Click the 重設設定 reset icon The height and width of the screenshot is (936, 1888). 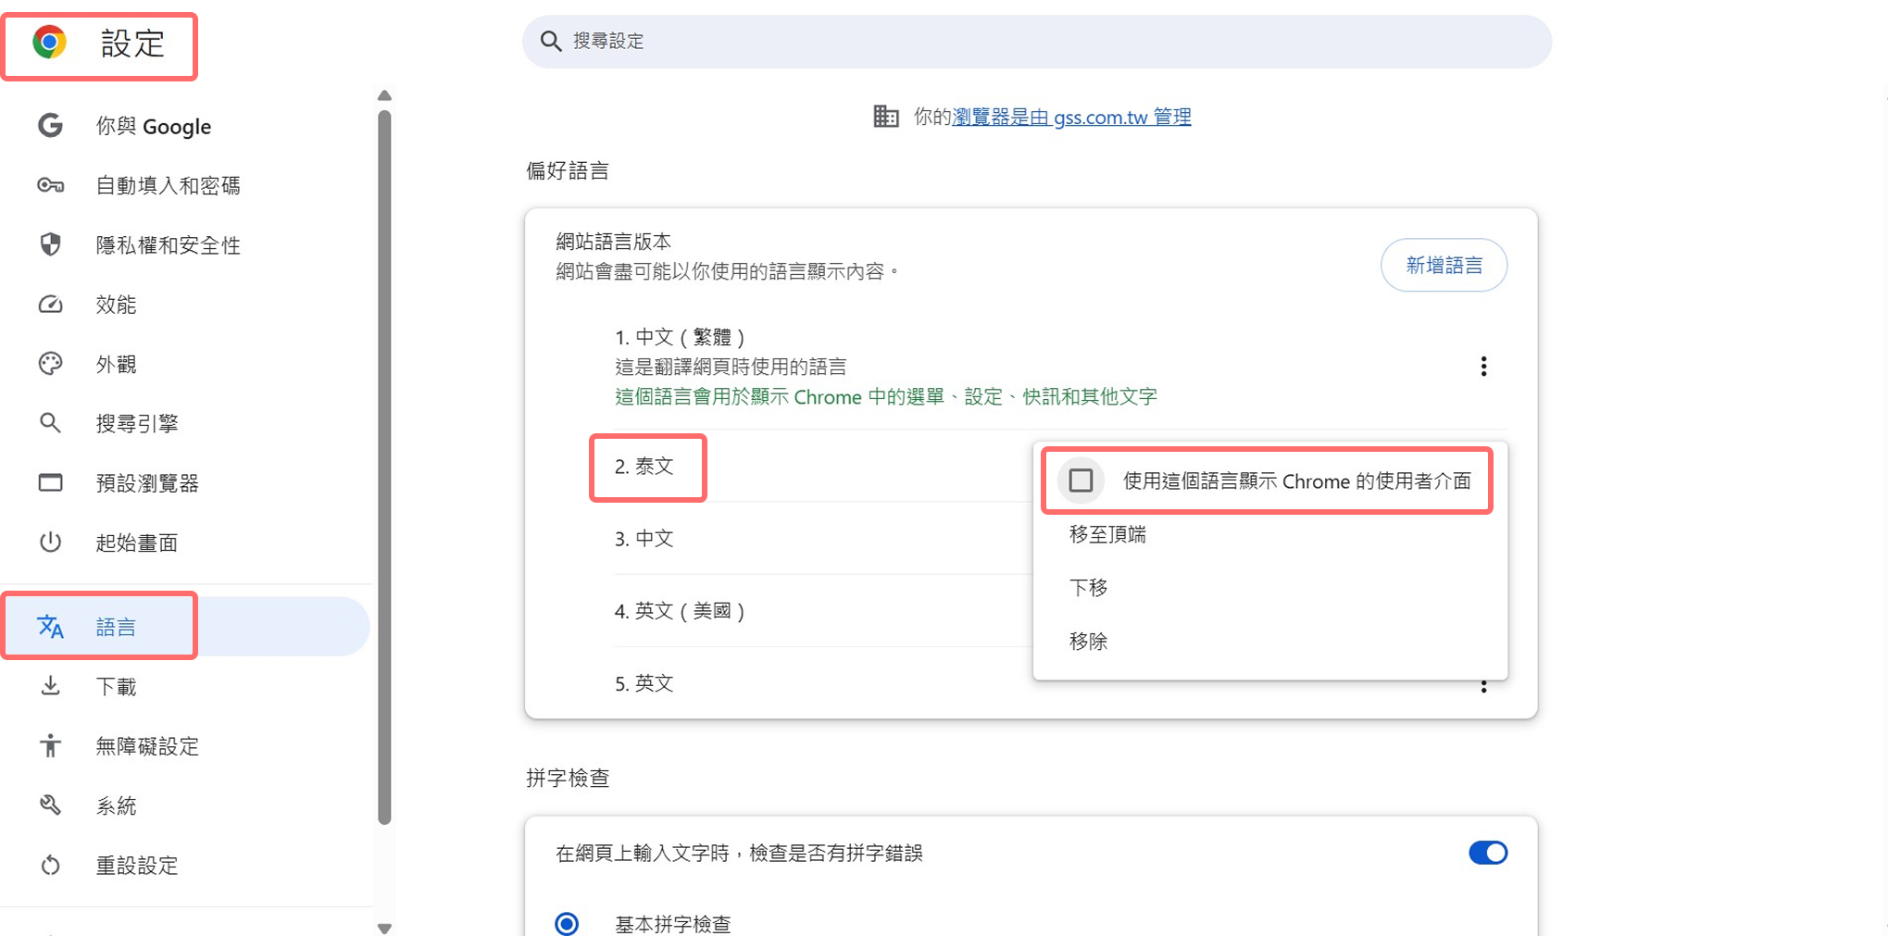pyautogui.click(x=50, y=865)
